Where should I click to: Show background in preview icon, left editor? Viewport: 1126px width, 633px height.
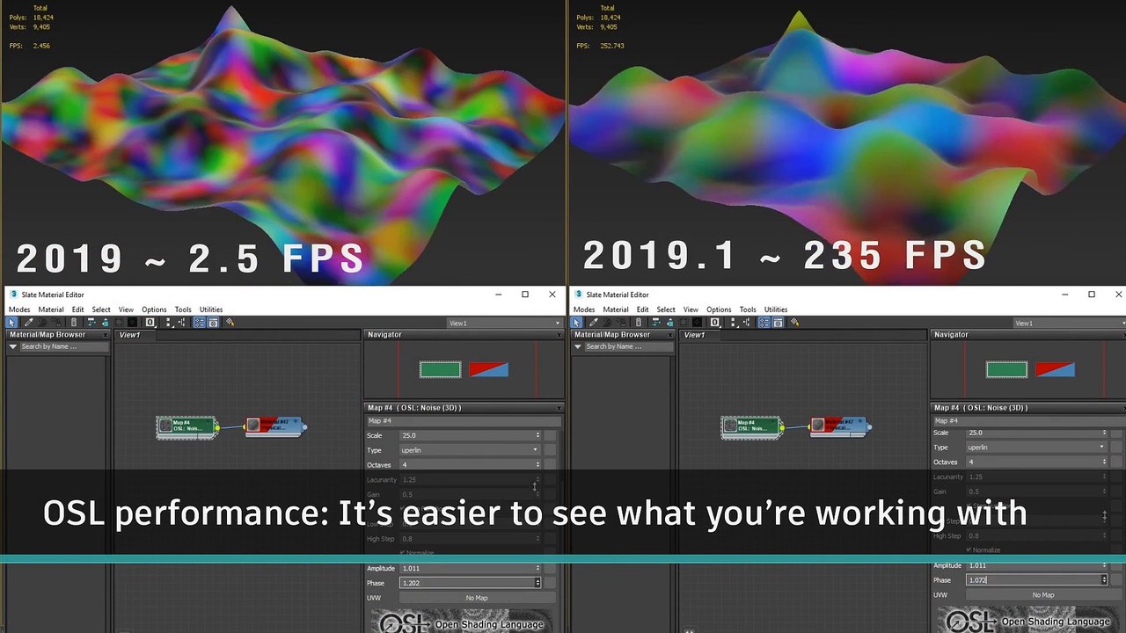(x=132, y=323)
